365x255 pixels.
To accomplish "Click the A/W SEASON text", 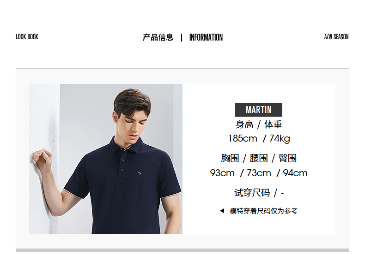I will click(336, 37).
